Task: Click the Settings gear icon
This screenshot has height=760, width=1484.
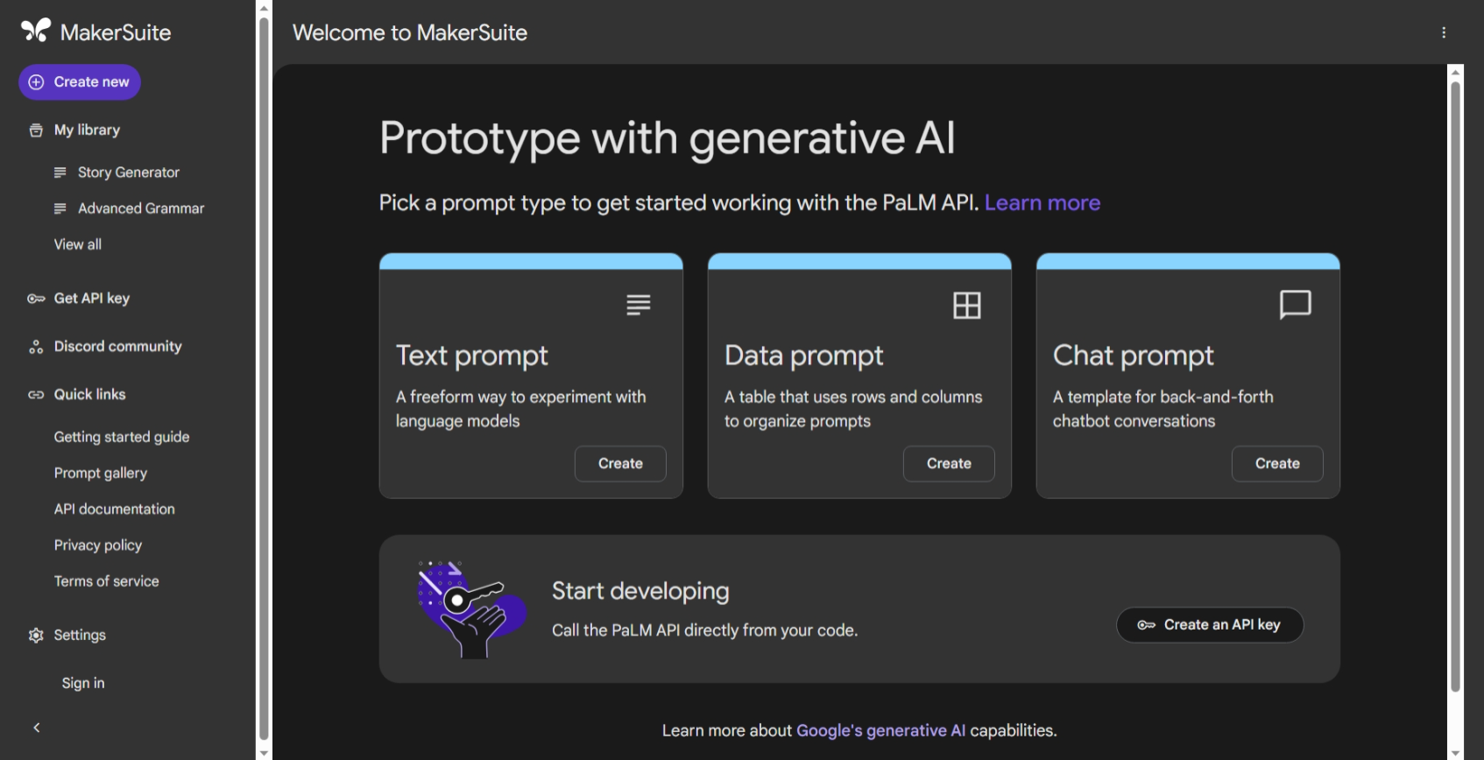Action: pos(36,636)
